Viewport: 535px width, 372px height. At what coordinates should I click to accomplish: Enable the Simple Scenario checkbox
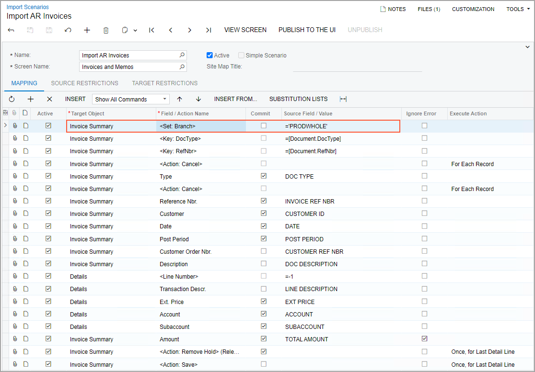[x=241, y=55]
